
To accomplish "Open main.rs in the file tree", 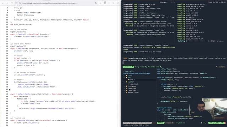I will [132, 80].
